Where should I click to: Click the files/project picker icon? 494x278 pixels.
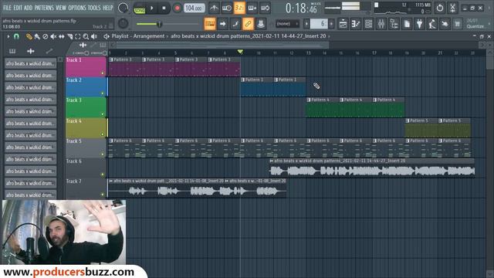tap(407, 24)
